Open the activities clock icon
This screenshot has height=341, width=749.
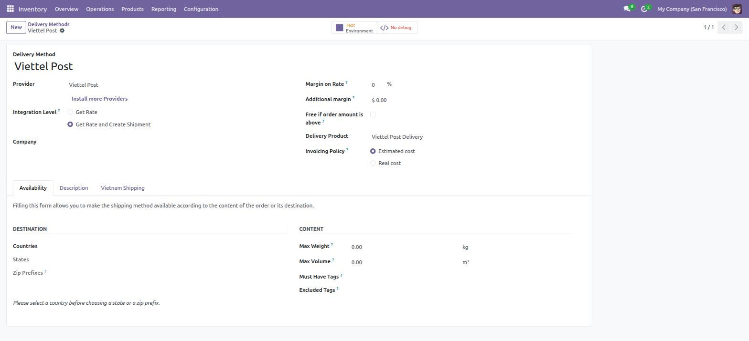(x=644, y=9)
